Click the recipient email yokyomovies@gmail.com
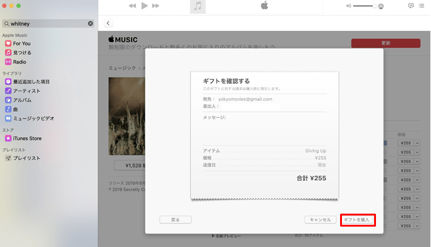 coord(245,99)
